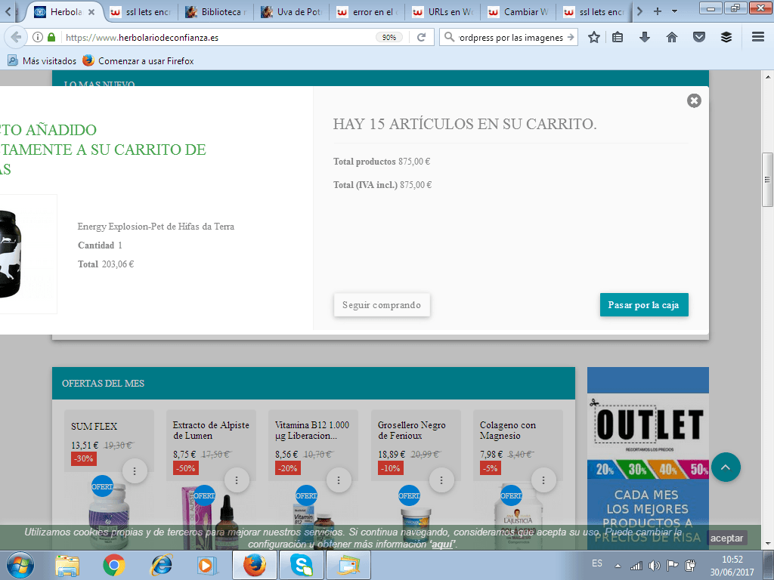This screenshot has width=774, height=580.
Task: Switch to the Uva de Pot tab
Action: coord(293,12)
